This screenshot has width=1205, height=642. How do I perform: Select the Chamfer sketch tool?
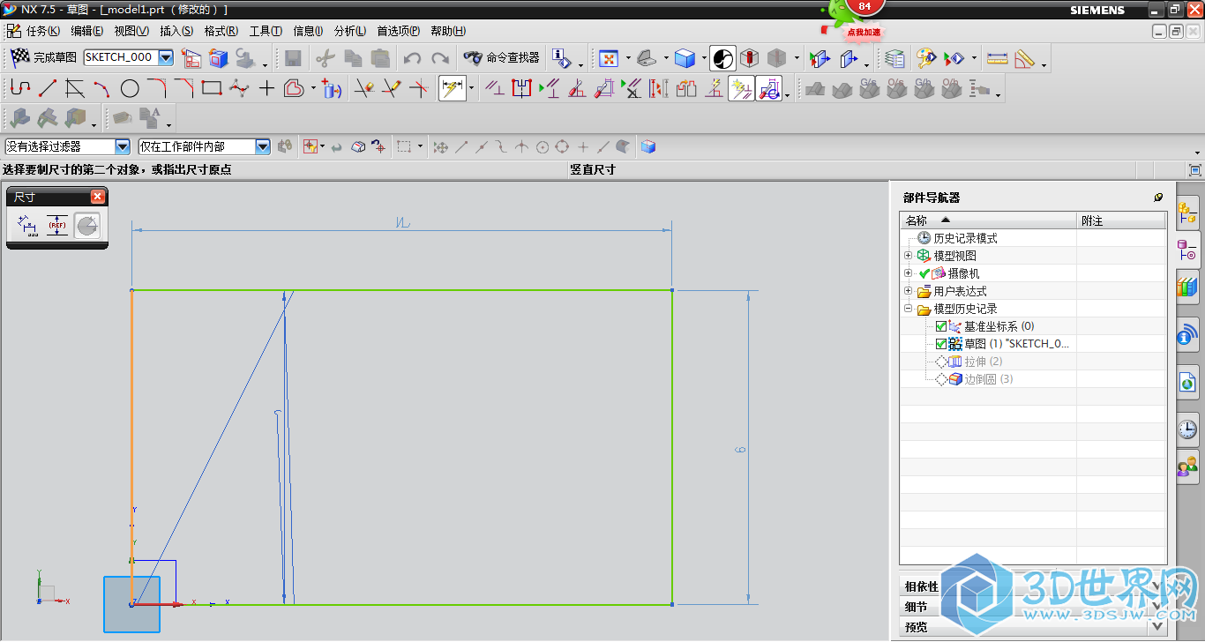(184, 88)
